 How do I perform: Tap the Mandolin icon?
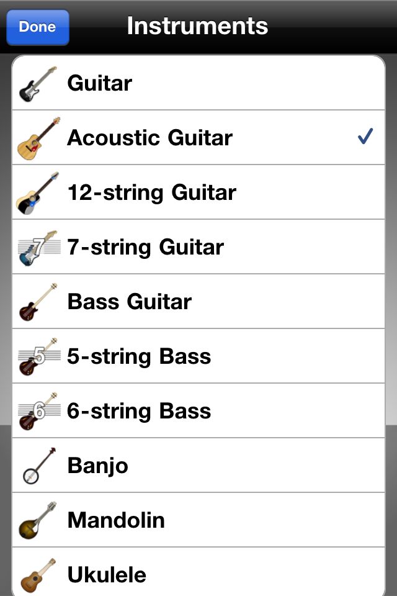click(x=38, y=520)
